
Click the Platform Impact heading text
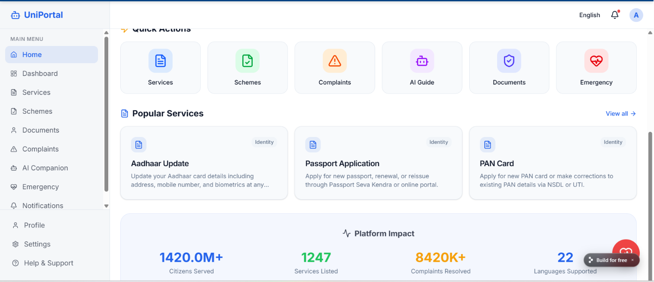click(x=385, y=233)
